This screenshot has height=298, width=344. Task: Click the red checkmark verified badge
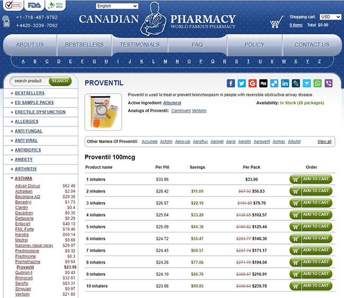pos(13,5)
